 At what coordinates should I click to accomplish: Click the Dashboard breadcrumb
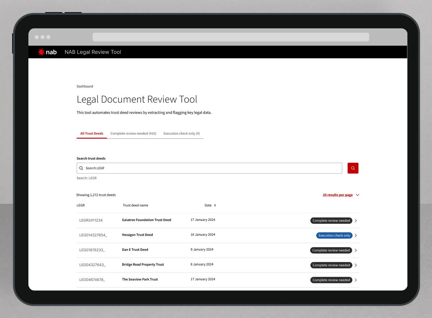coord(85,86)
